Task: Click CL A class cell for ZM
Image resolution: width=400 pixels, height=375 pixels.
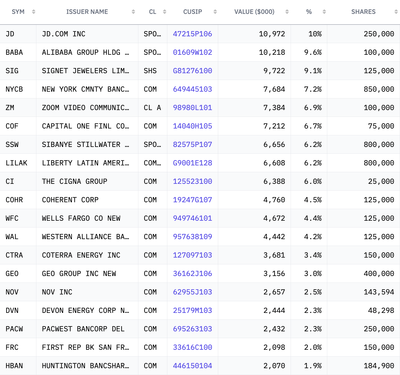Action: 152,108
